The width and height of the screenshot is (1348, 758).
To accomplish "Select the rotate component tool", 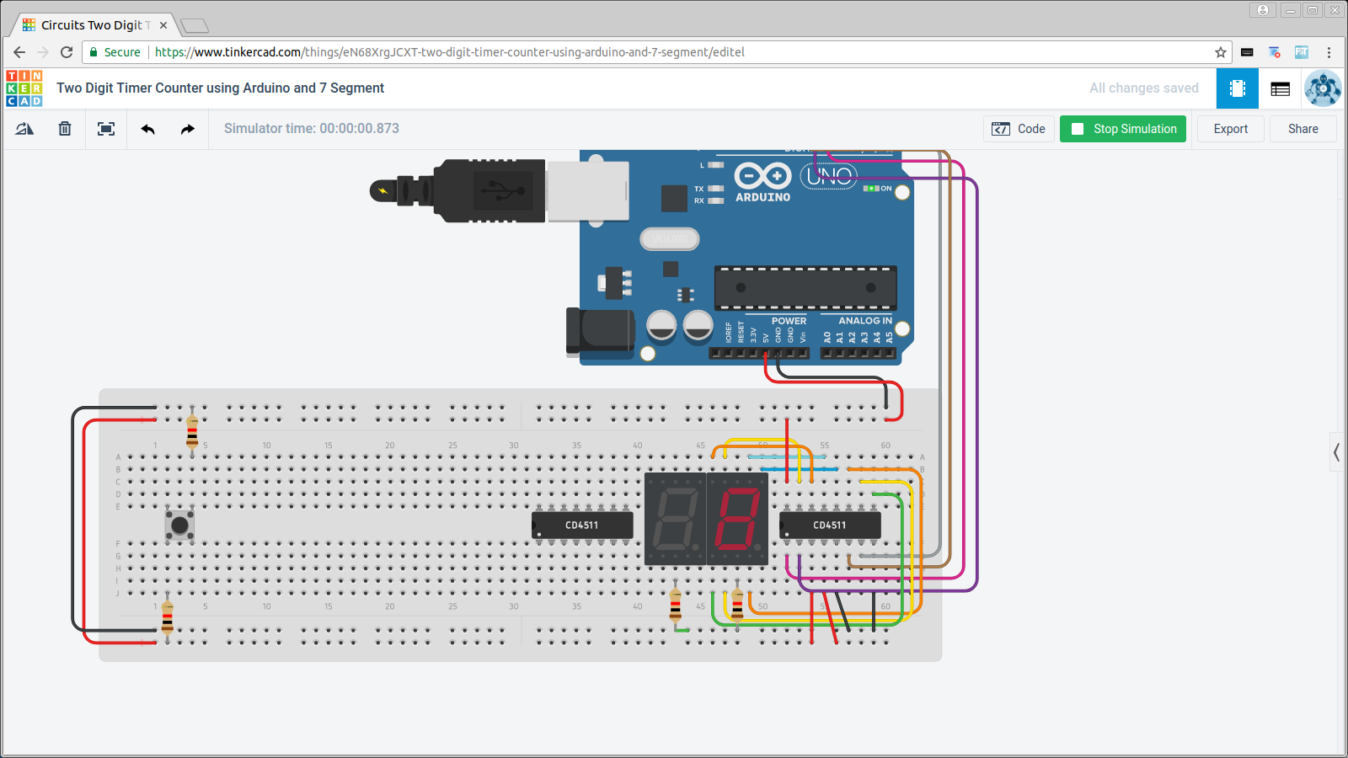I will [24, 128].
